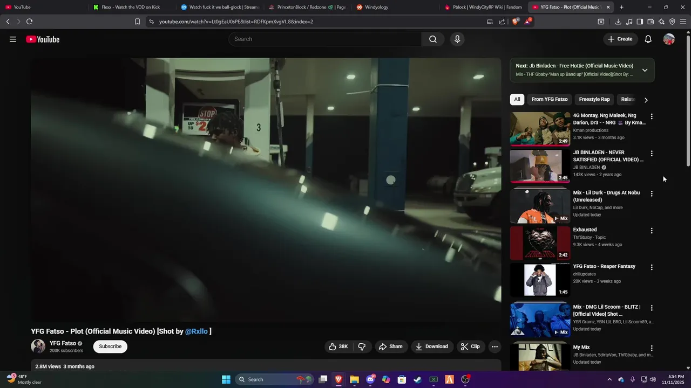Viewport: 691px width, 388px height.
Task: Show more filter chips with the right arrow
Action: (646, 100)
